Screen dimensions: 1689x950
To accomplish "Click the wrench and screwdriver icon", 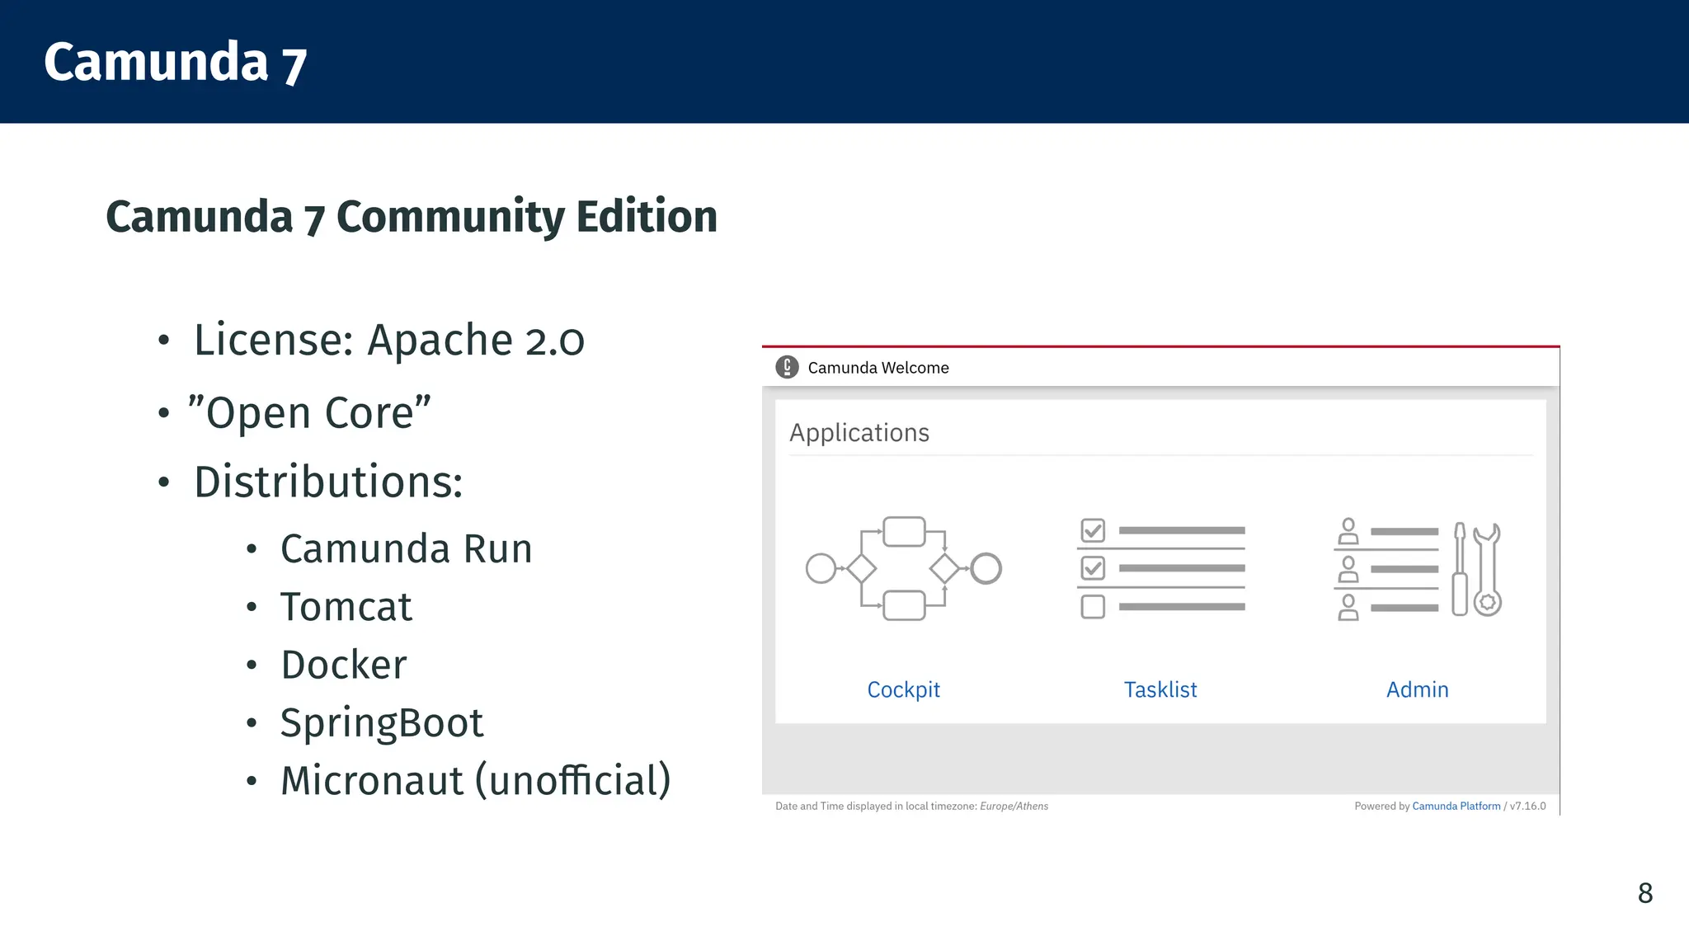I will point(1476,569).
